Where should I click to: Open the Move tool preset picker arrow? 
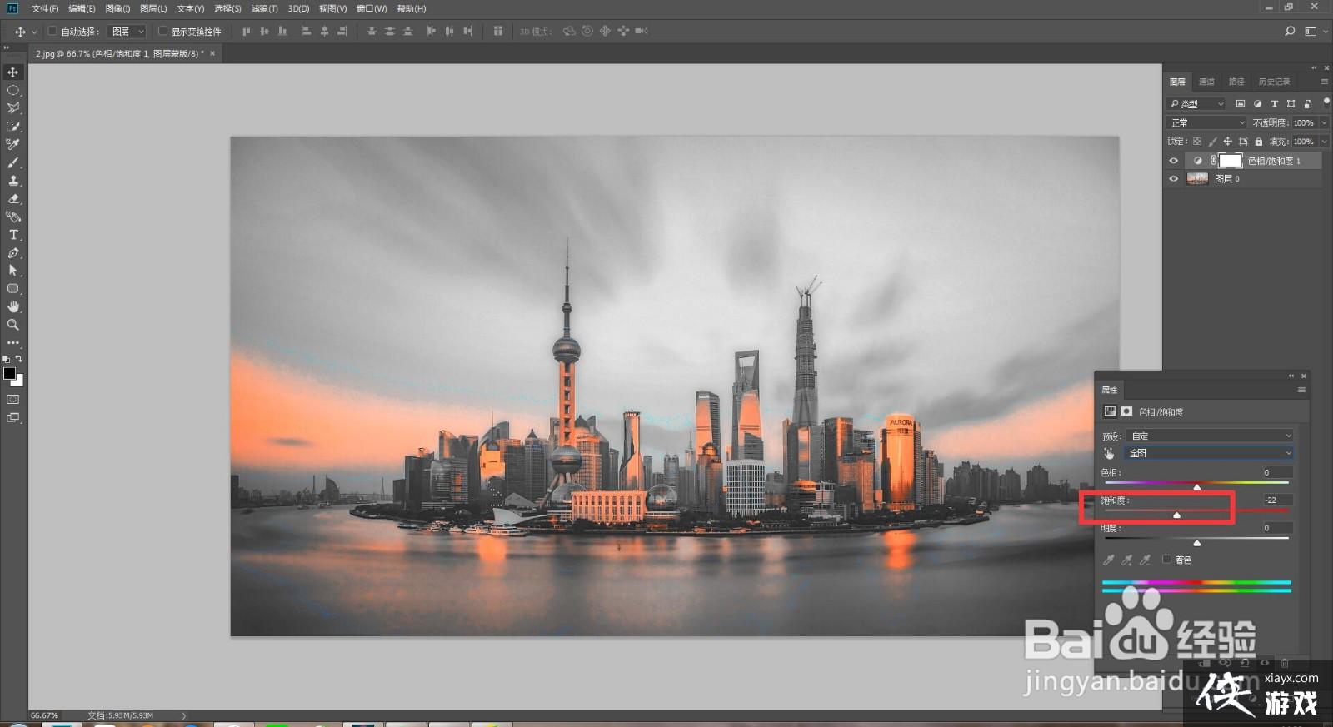click(x=34, y=32)
